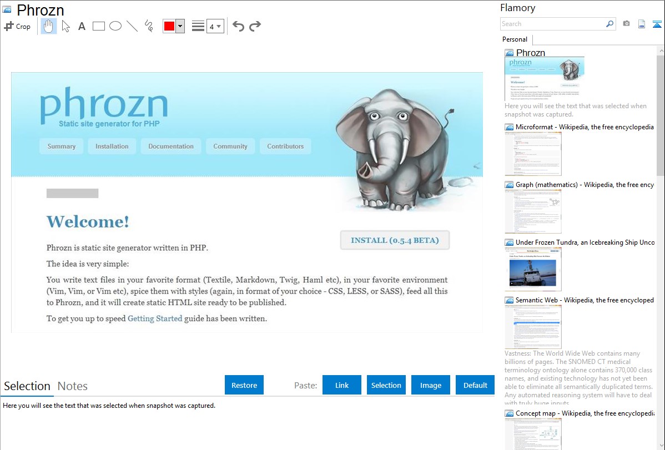Image resolution: width=665 pixels, height=450 pixels.
Task: Click the icon beside Concept map title
Action: (510, 413)
